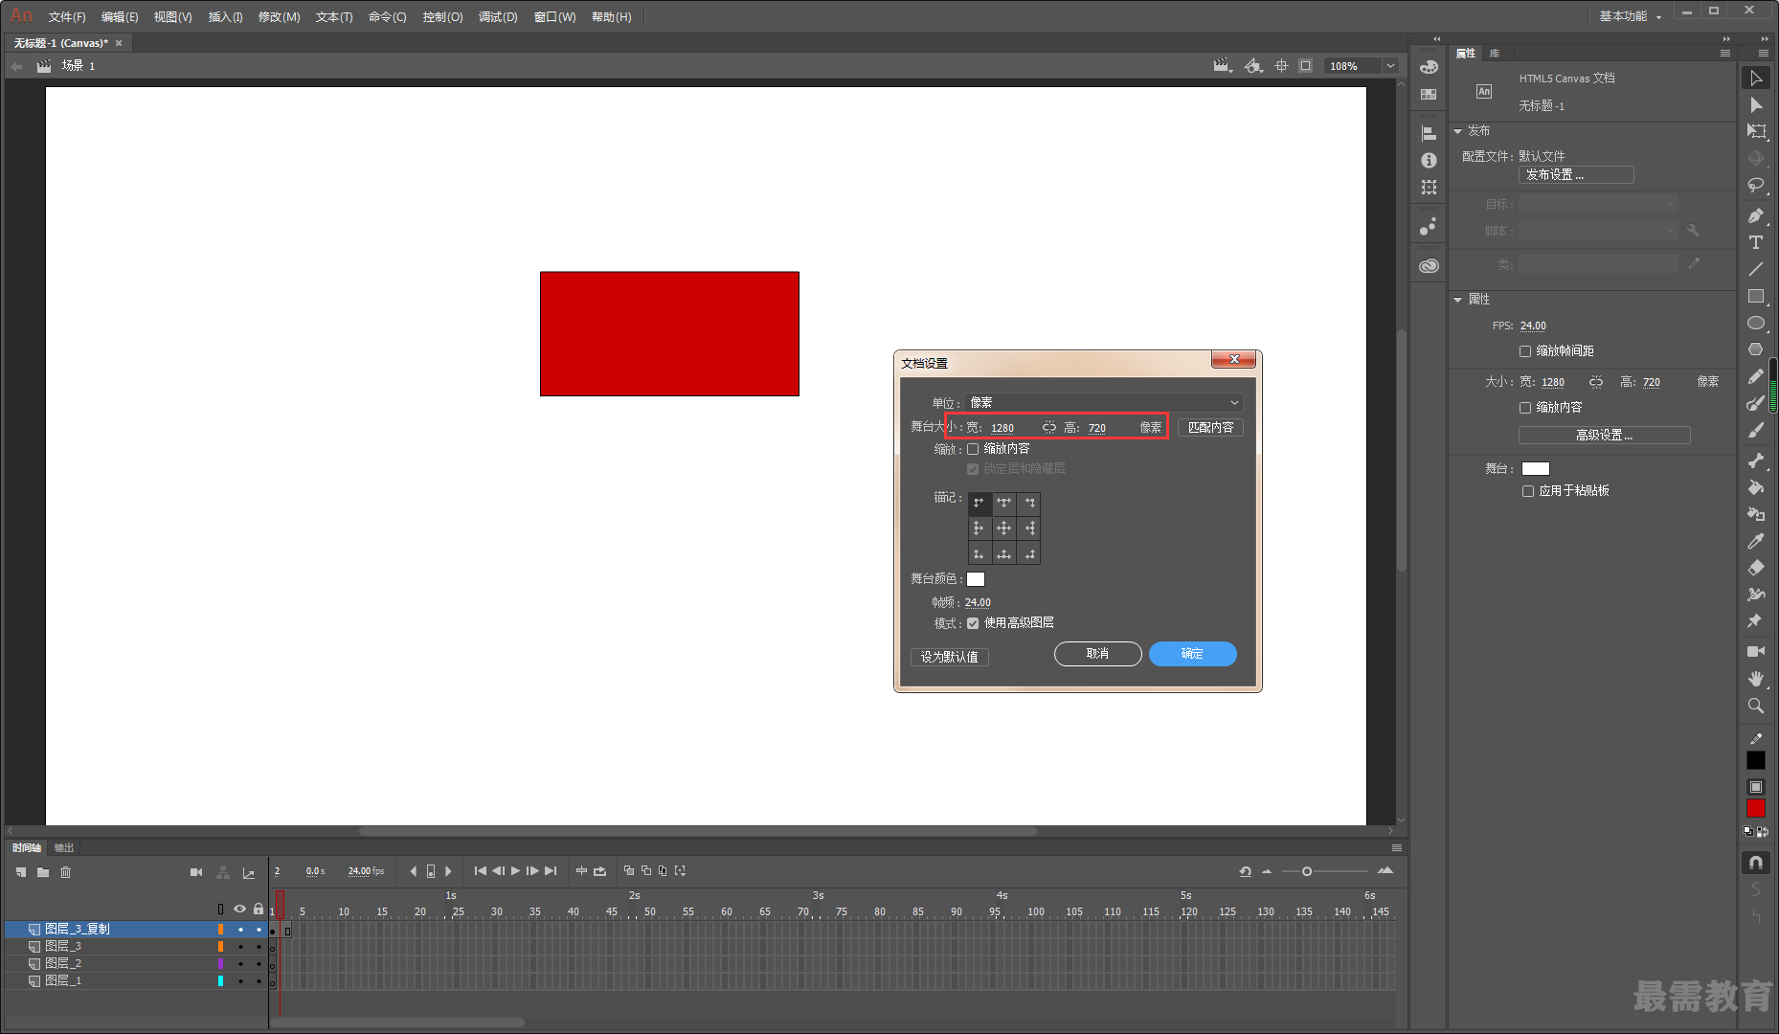1779x1034 pixels.
Task: Select the Lasso tool
Action: pos(1756,186)
